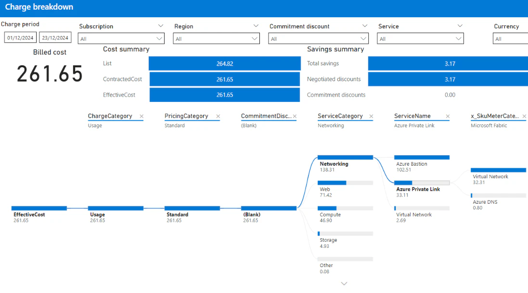Open the Subscription All dropdown
The image size is (528, 293).
point(121,38)
